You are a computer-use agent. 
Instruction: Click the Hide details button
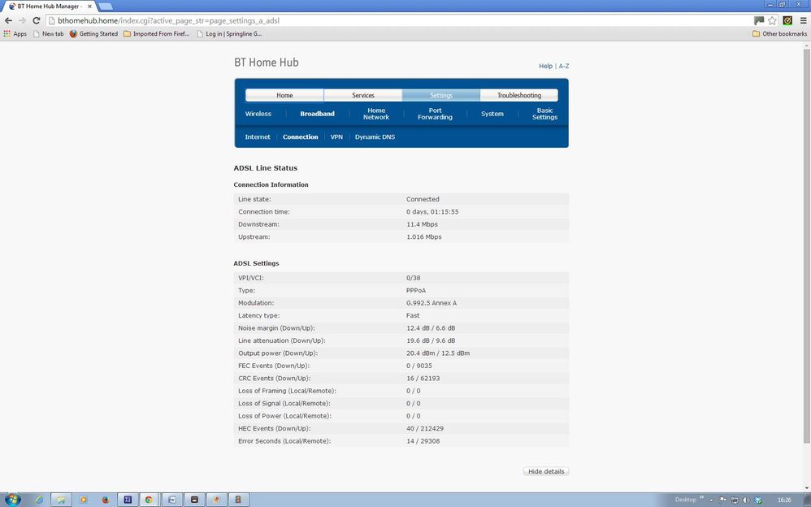546,471
